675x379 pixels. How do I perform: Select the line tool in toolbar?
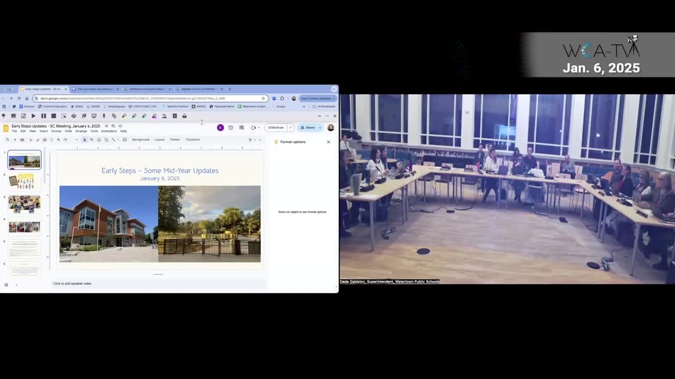point(113,139)
